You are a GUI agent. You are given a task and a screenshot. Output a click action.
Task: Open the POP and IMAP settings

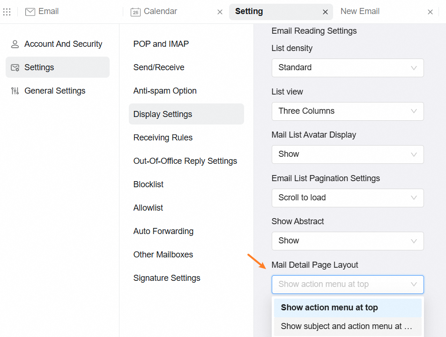tap(161, 44)
